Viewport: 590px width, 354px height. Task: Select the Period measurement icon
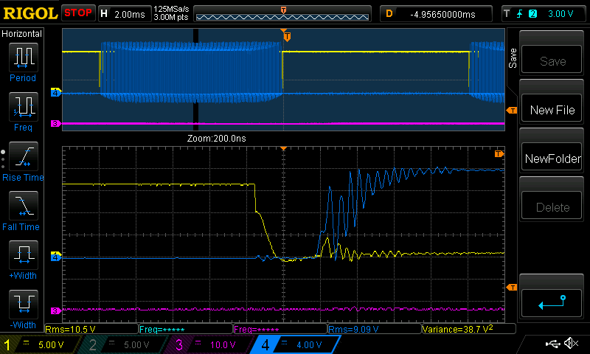pos(23,58)
